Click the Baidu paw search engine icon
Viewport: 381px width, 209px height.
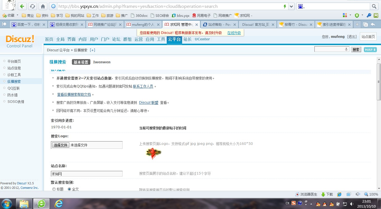[x=300, y=6]
